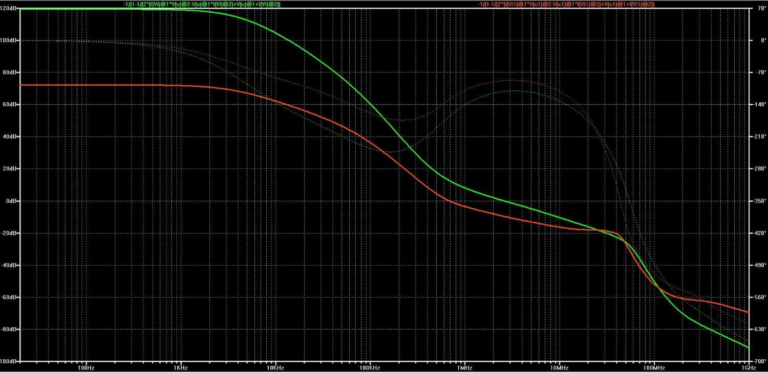Click the -40dB magnitude axis label

coord(10,265)
